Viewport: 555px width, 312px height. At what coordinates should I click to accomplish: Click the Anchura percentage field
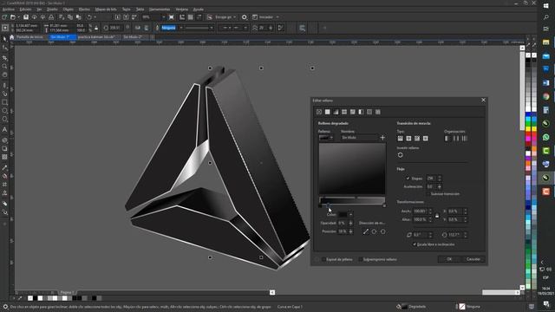click(420, 211)
